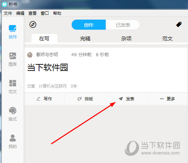The height and width of the screenshot is (163, 188).
Task: Click the 发表 button label
Action: [x=130, y=99]
